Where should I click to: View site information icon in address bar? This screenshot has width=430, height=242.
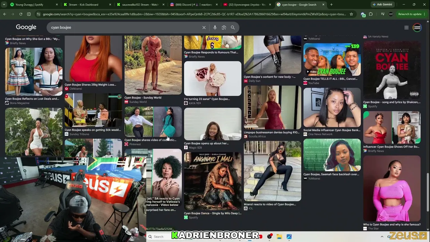(x=39, y=14)
